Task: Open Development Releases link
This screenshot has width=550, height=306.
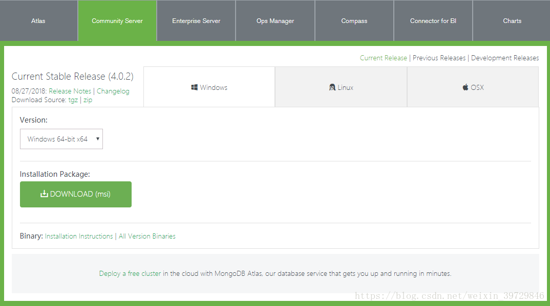Action: pyautogui.click(x=505, y=58)
